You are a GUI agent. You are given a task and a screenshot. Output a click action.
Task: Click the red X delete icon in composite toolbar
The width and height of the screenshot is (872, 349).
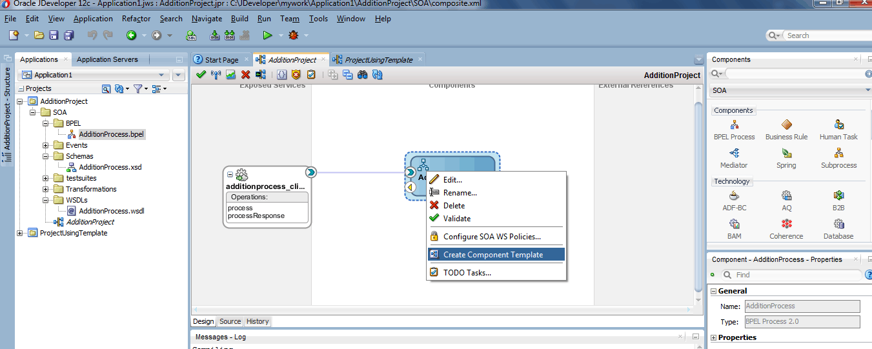(246, 75)
